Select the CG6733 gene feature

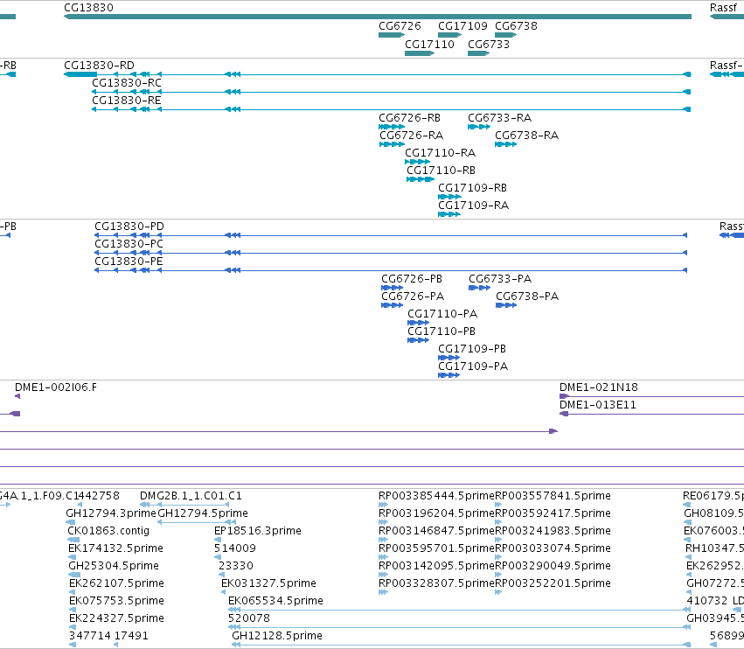(479, 53)
